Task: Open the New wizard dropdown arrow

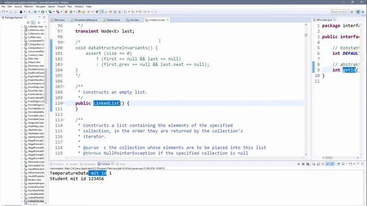Action: point(7,11)
